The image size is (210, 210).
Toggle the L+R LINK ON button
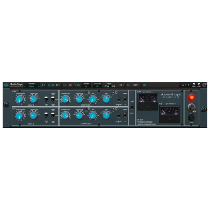pos(97,86)
